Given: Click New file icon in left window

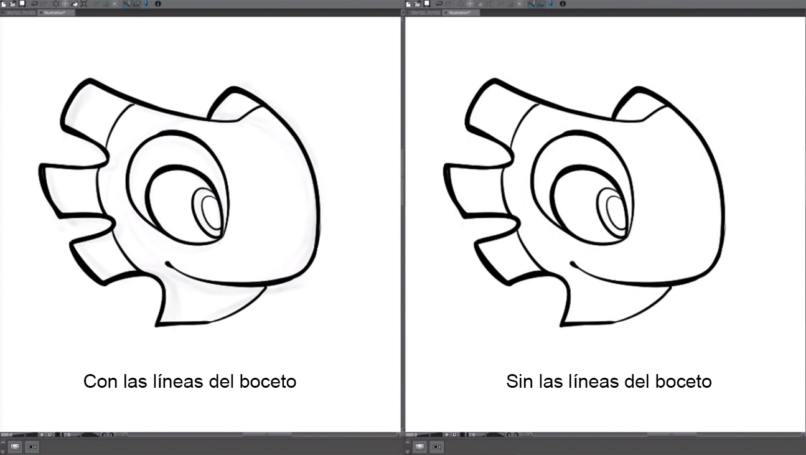Looking at the screenshot, I should tap(4, 4).
